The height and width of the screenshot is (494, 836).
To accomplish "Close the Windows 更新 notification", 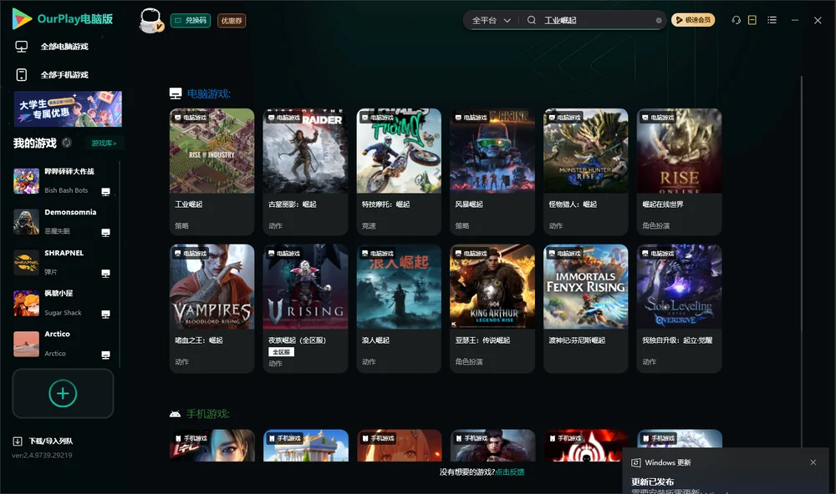I will pyautogui.click(x=813, y=462).
